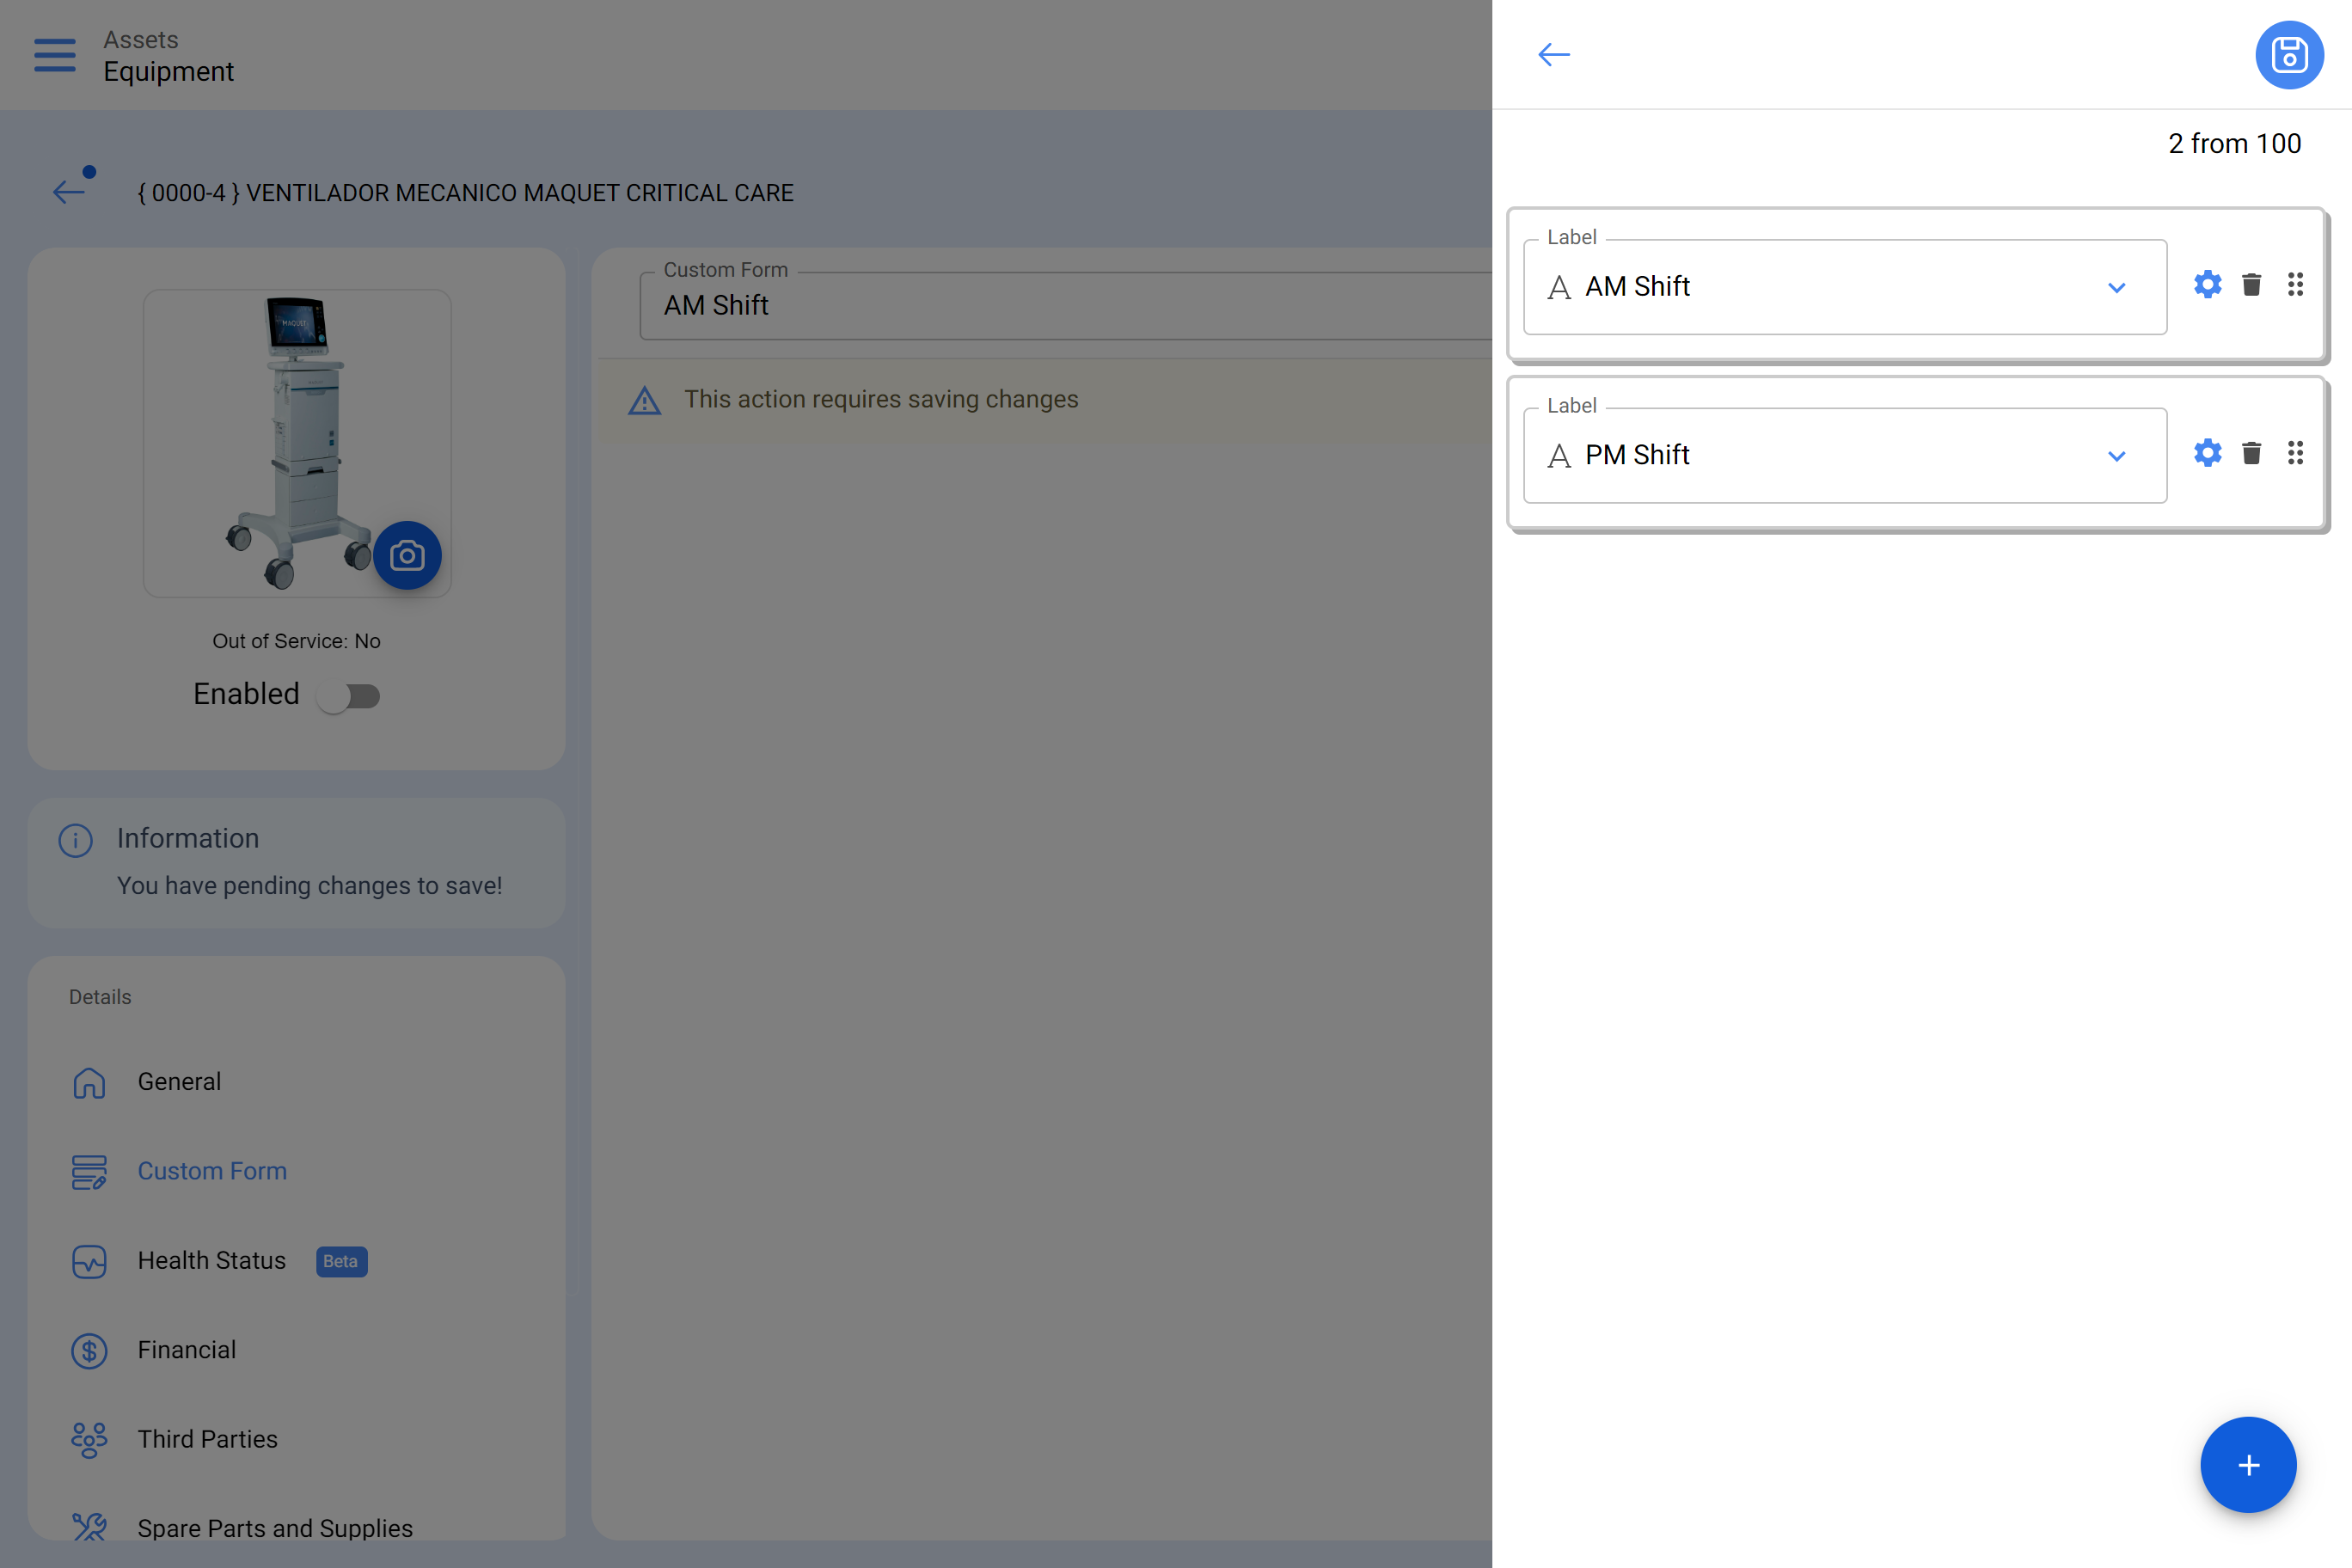The height and width of the screenshot is (1568, 2352).
Task: Click the back arrow in the side panel
Action: pos(1553,55)
